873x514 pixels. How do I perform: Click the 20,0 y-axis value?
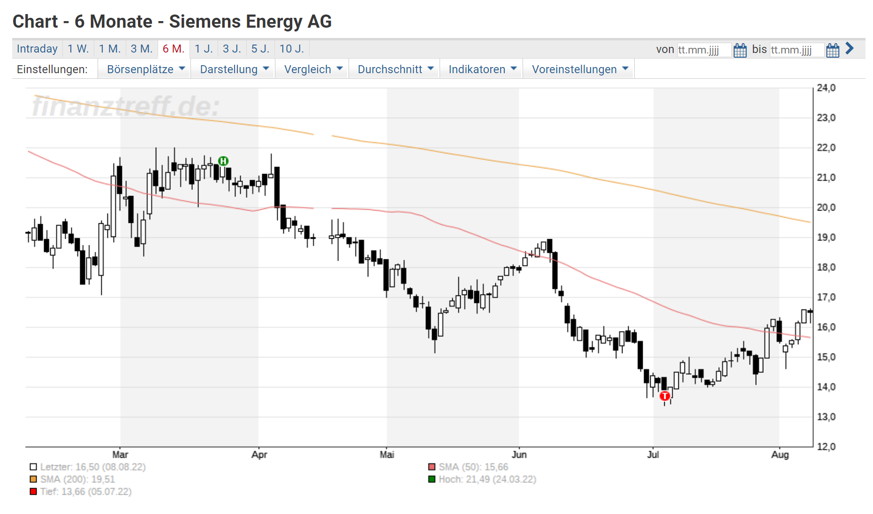tap(826, 207)
